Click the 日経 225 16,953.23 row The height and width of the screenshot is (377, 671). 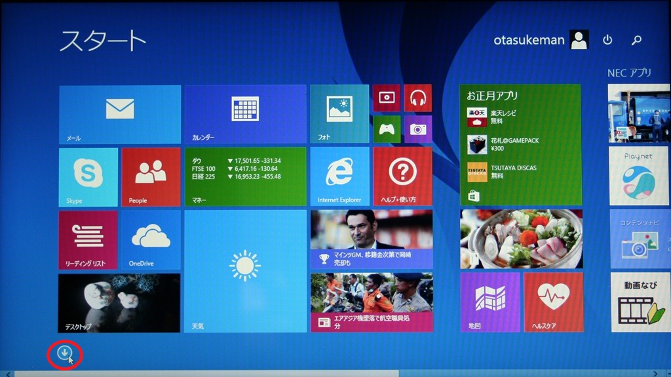(236, 177)
